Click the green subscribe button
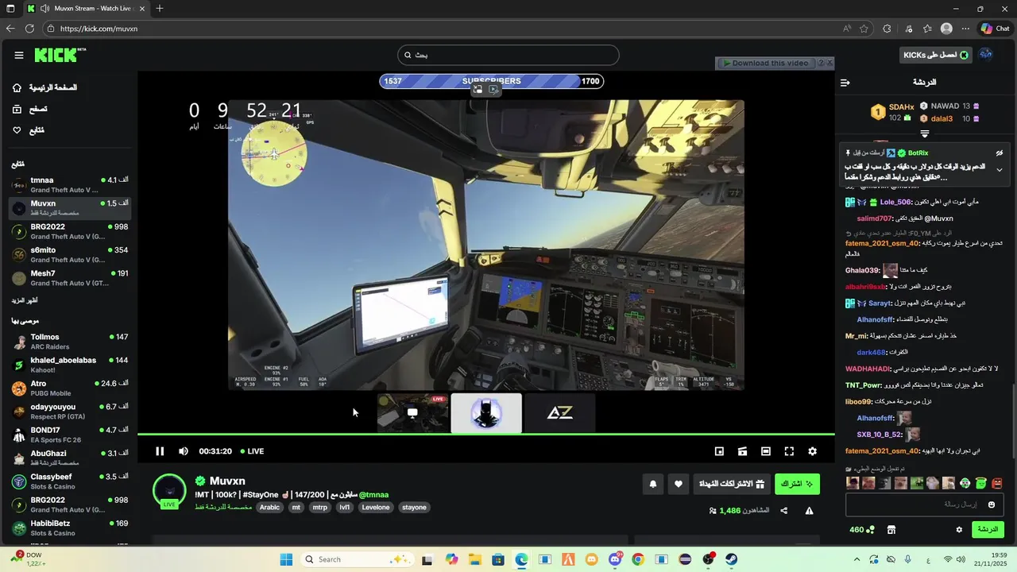This screenshot has height=572, width=1017. pos(797,484)
